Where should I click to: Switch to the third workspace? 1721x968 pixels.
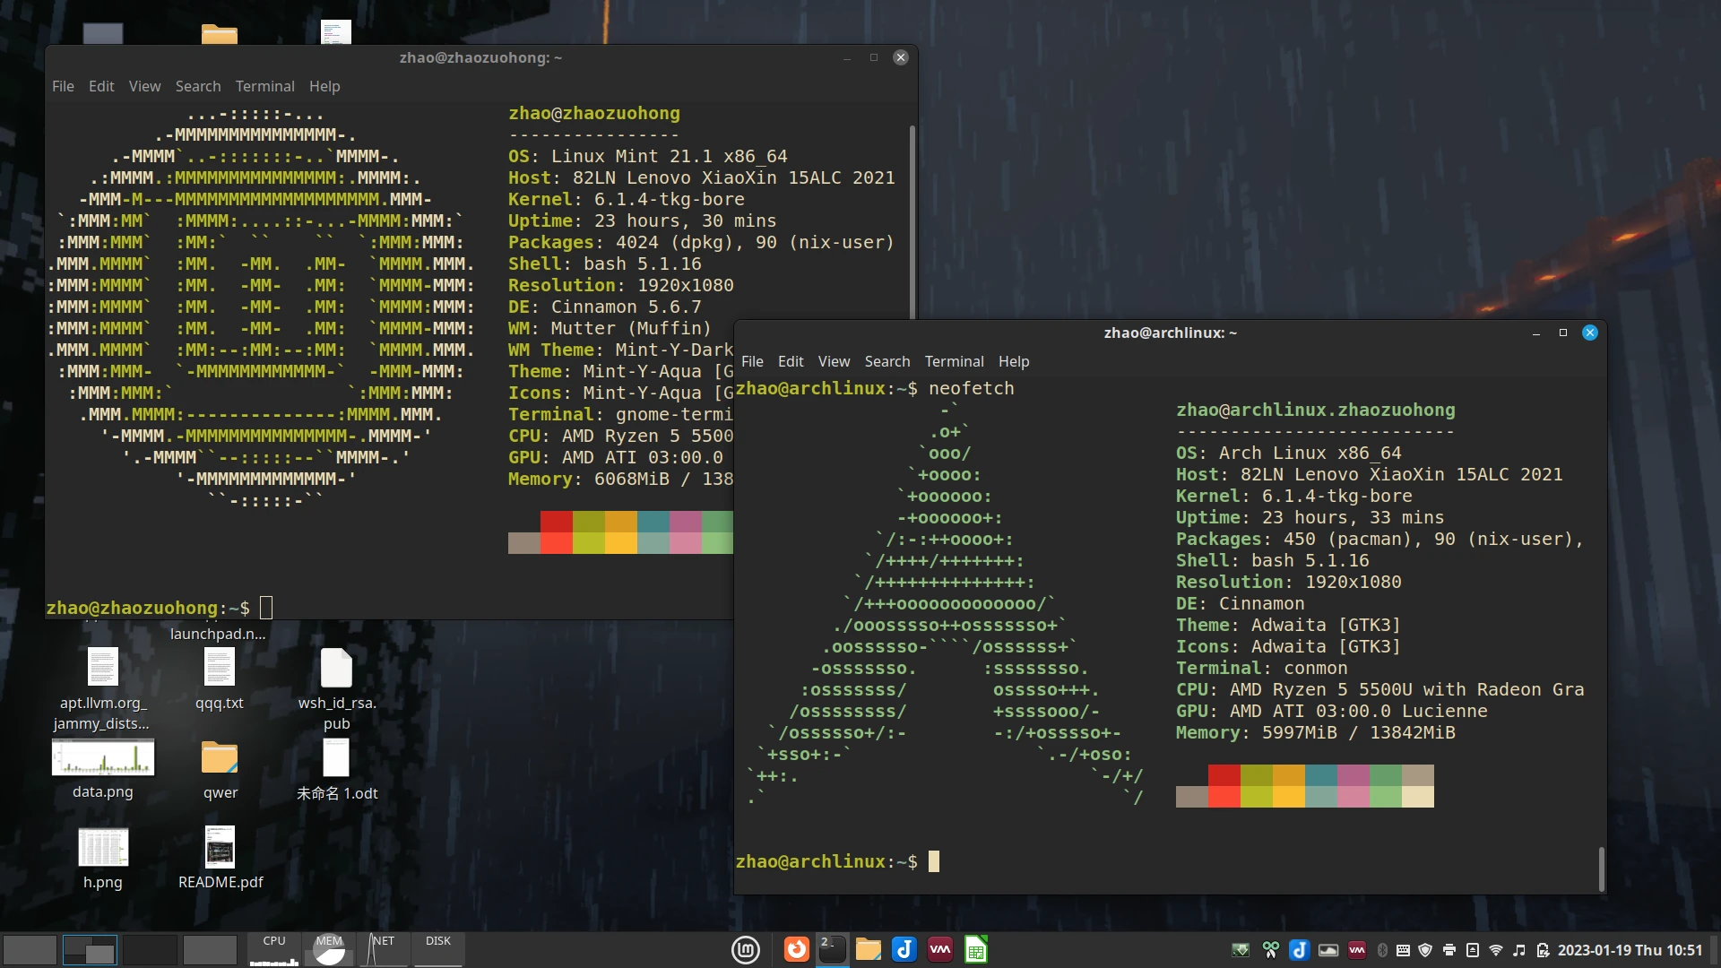[x=150, y=949]
